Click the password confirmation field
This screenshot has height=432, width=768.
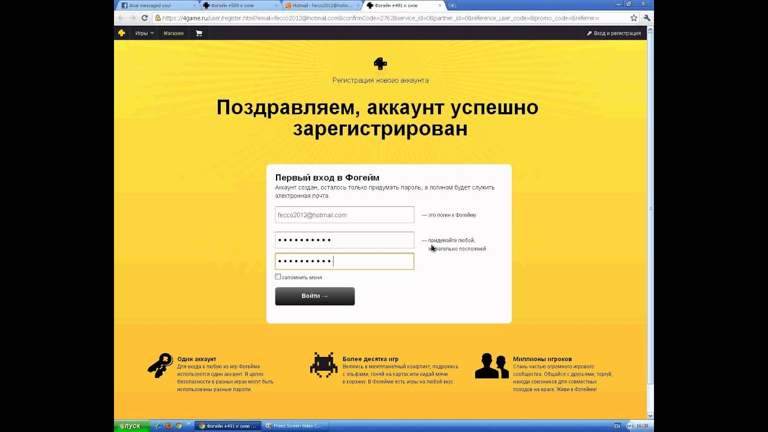click(x=344, y=261)
